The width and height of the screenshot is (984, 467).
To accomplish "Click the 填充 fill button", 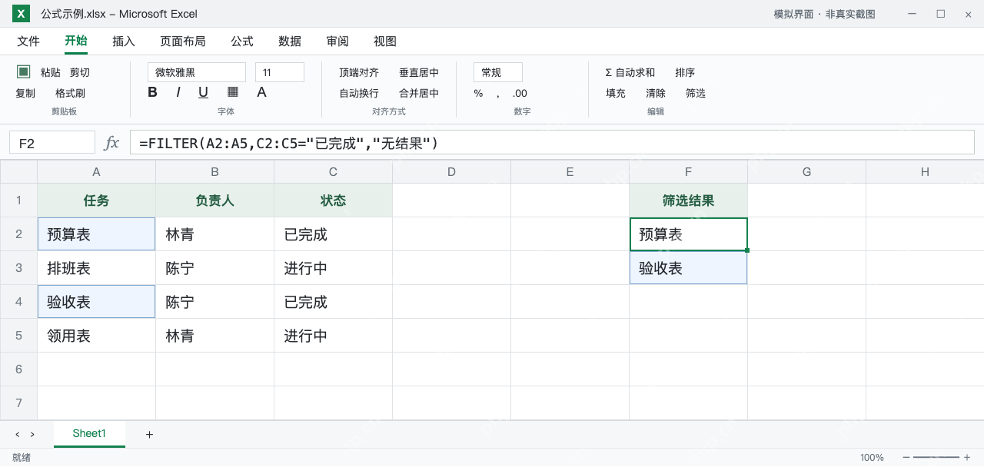I will (x=616, y=93).
